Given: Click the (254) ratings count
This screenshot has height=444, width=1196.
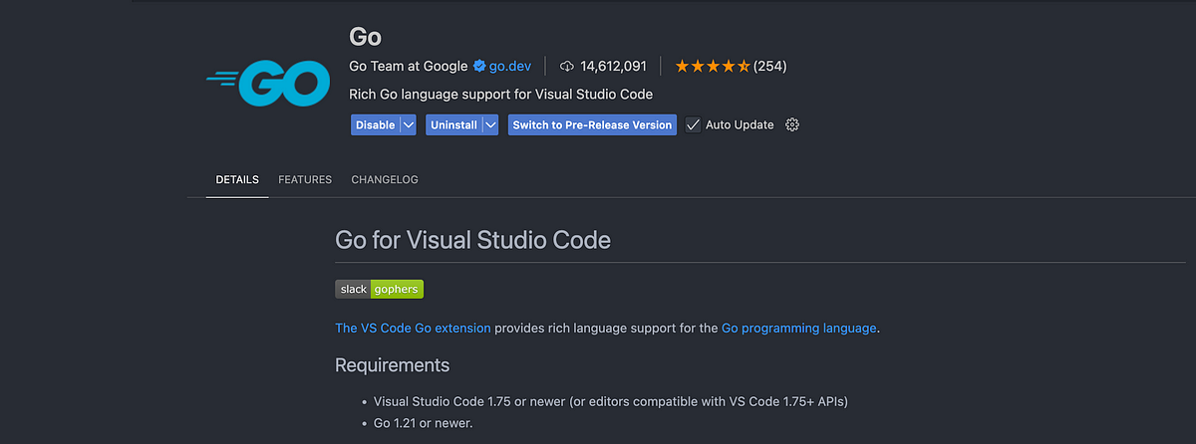Looking at the screenshot, I should click(770, 67).
